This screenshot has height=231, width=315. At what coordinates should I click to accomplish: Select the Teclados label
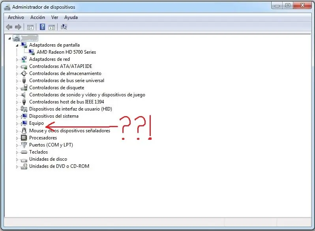click(x=38, y=152)
